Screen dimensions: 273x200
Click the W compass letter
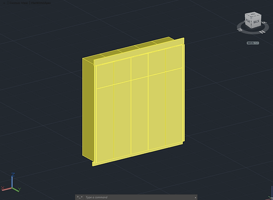click(x=265, y=22)
